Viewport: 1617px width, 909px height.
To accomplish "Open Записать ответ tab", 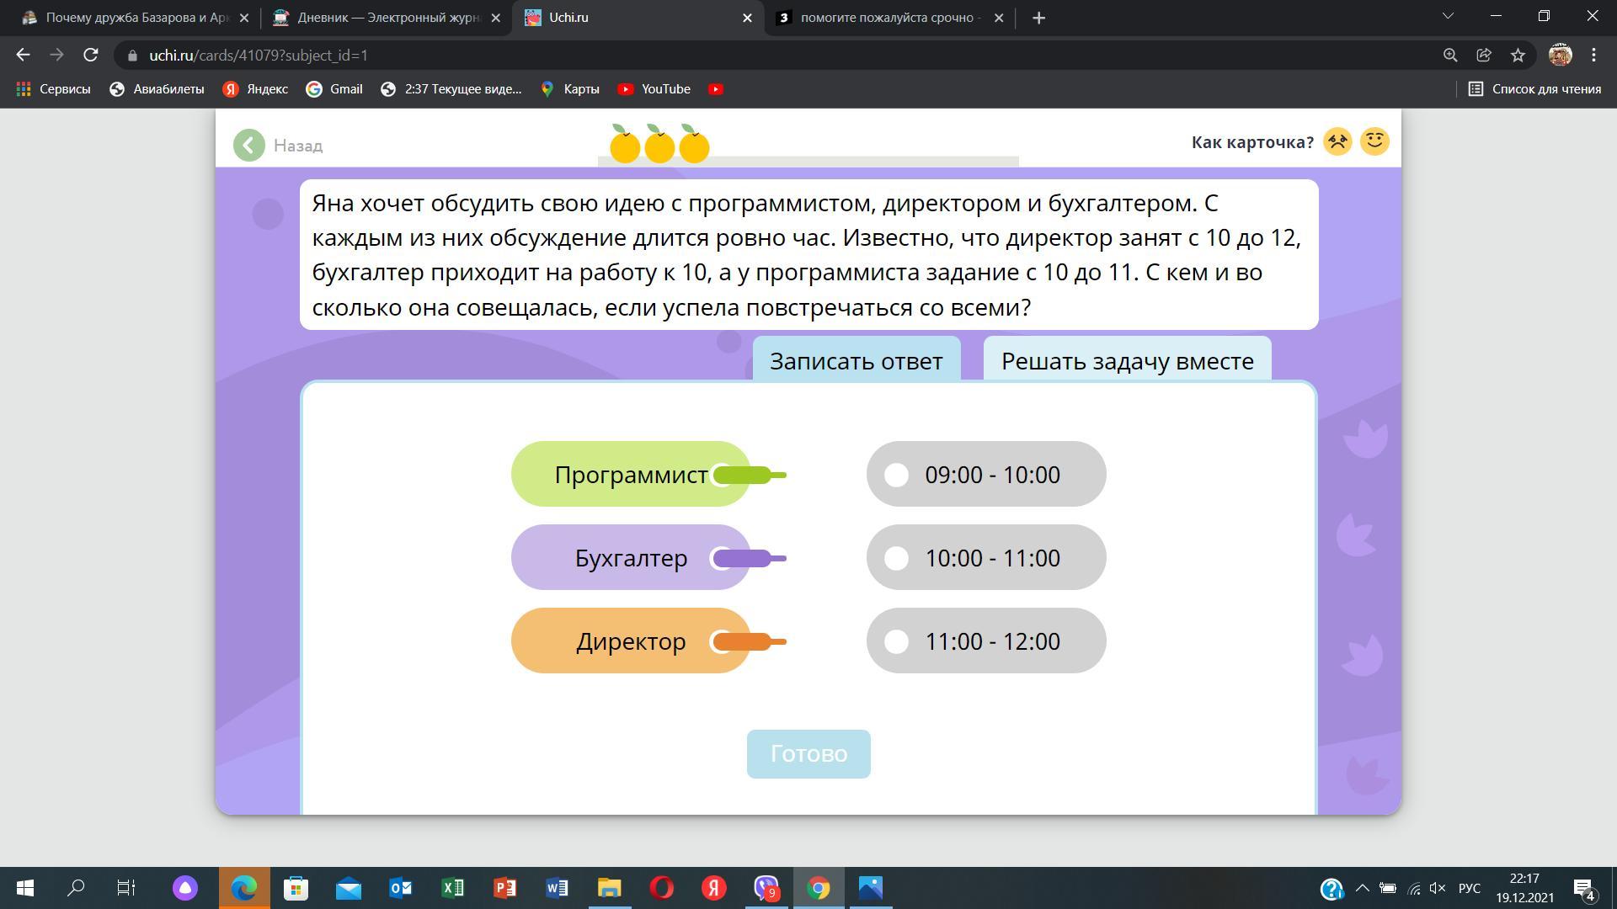I will point(856,361).
